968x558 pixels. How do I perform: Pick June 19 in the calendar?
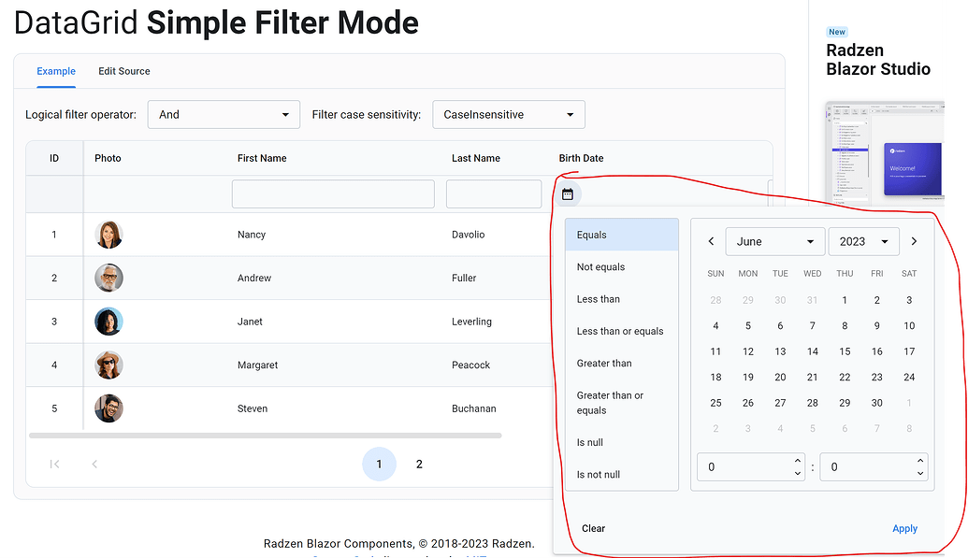click(x=747, y=378)
